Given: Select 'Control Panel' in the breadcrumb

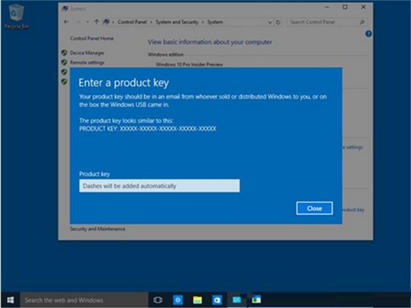Looking at the screenshot, I should (x=132, y=22).
